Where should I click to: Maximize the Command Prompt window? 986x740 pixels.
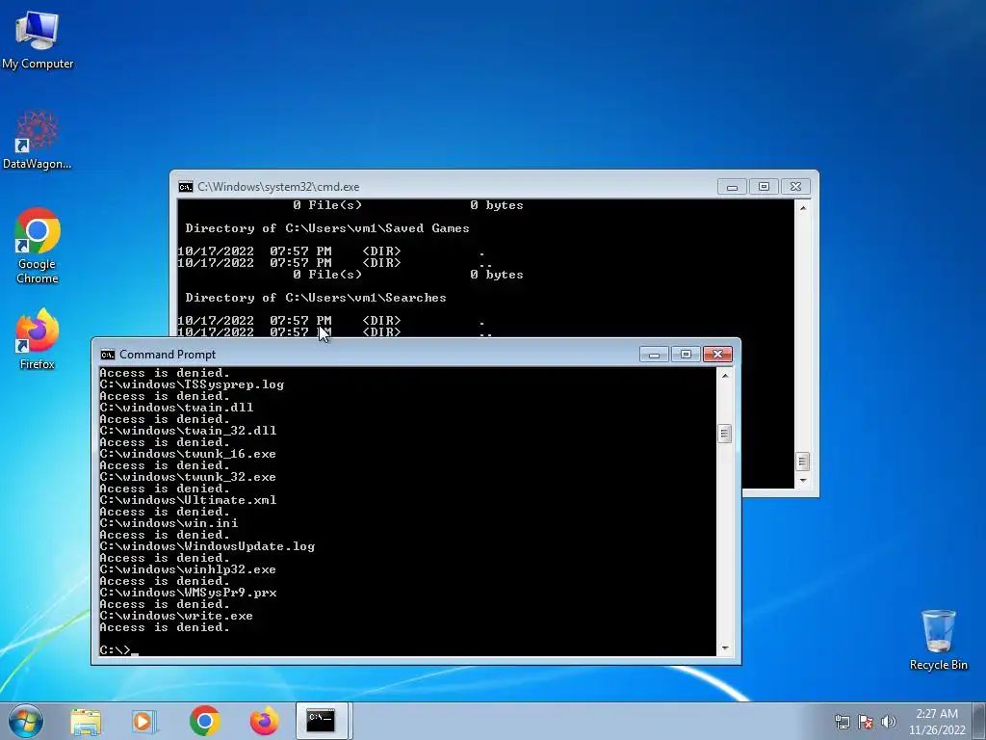click(686, 355)
